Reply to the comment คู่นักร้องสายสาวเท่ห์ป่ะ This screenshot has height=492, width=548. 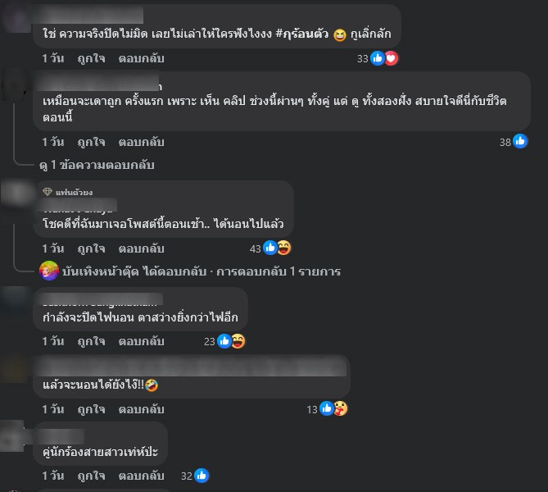click(141, 476)
